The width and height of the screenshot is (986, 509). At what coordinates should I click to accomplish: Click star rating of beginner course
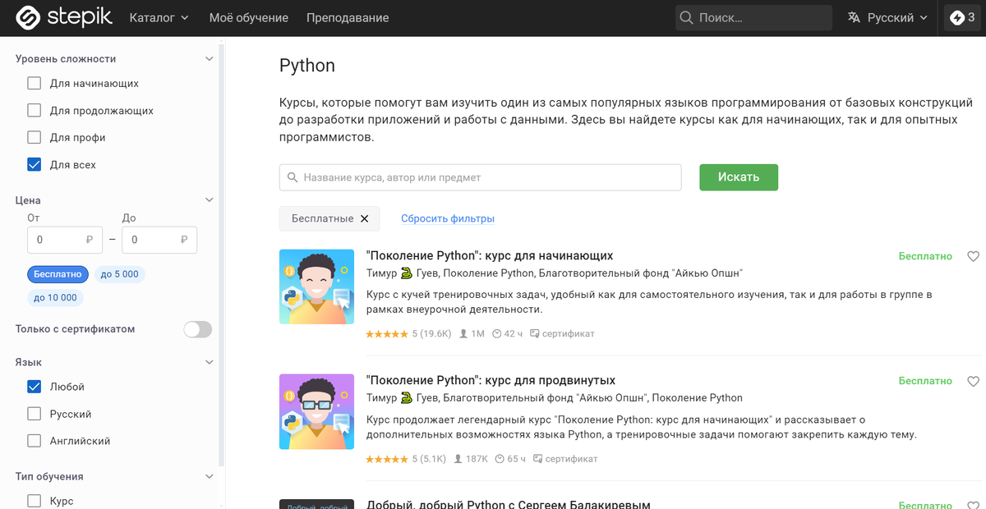pos(387,334)
